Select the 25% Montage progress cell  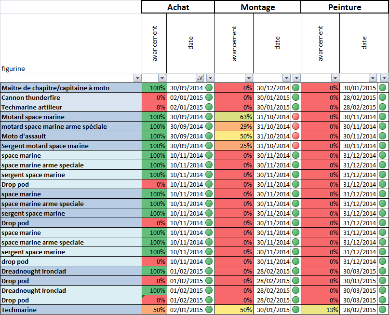click(x=234, y=146)
